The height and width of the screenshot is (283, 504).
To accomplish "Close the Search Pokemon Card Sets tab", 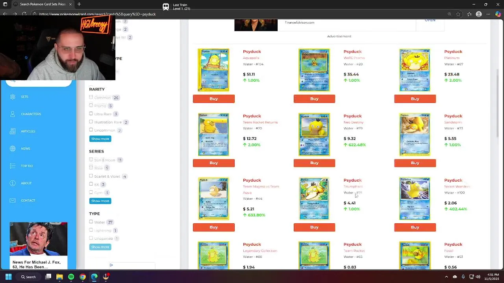I will click(70, 4).
